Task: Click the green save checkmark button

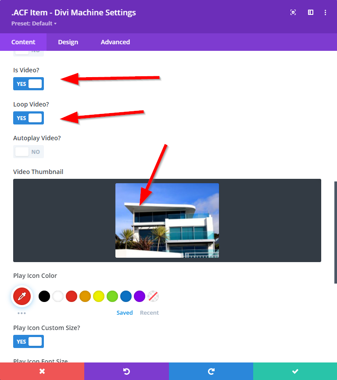Action: click(295, 371)
